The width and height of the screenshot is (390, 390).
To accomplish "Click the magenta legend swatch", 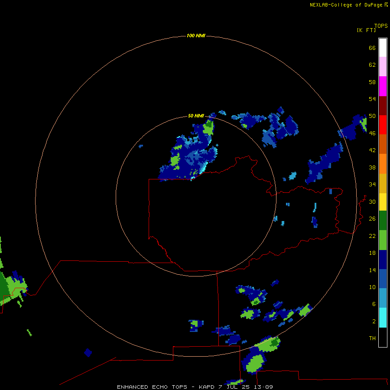I will pyautogui.click(x=383, y=86).
